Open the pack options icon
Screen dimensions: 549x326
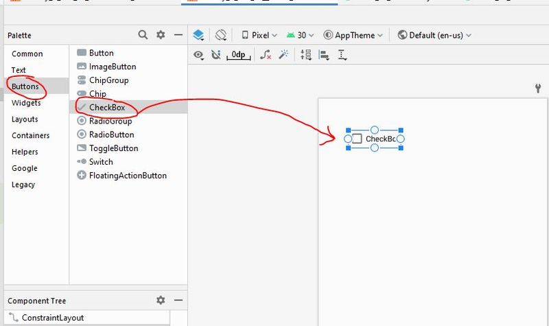(306, 55)
